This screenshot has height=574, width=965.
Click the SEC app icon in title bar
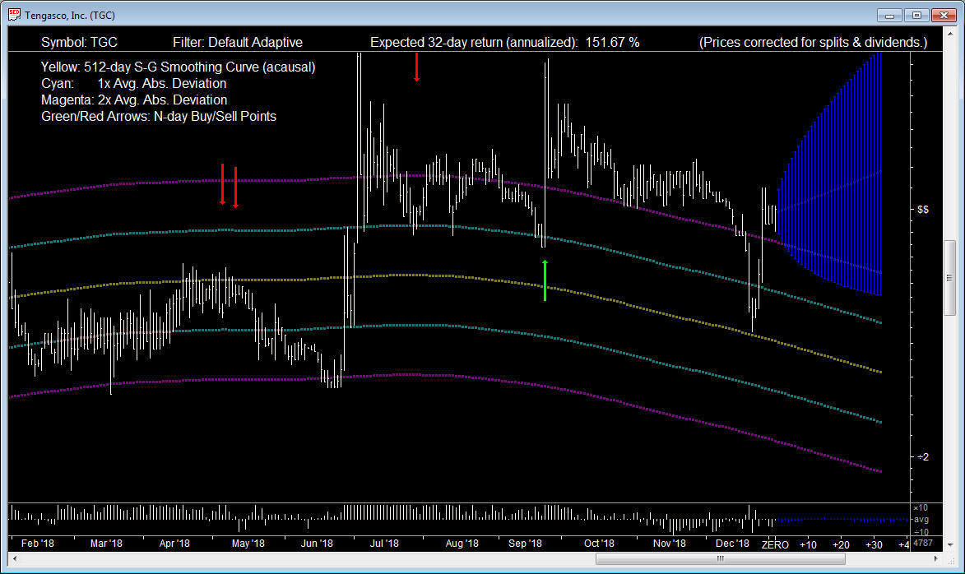[x=14, y=15]
